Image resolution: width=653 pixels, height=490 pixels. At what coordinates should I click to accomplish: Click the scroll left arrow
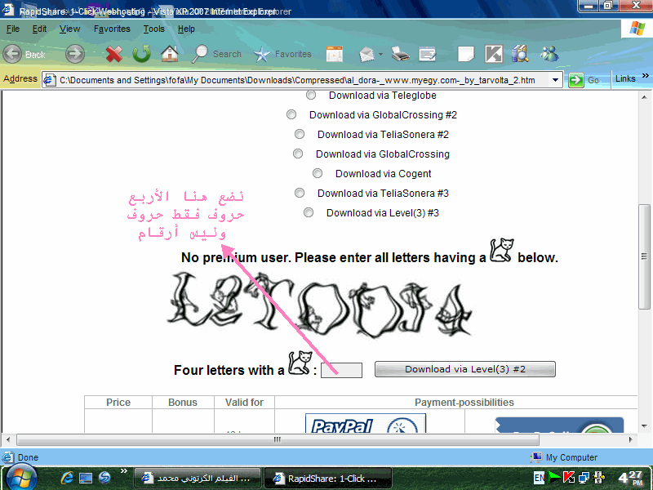point(8,439)
